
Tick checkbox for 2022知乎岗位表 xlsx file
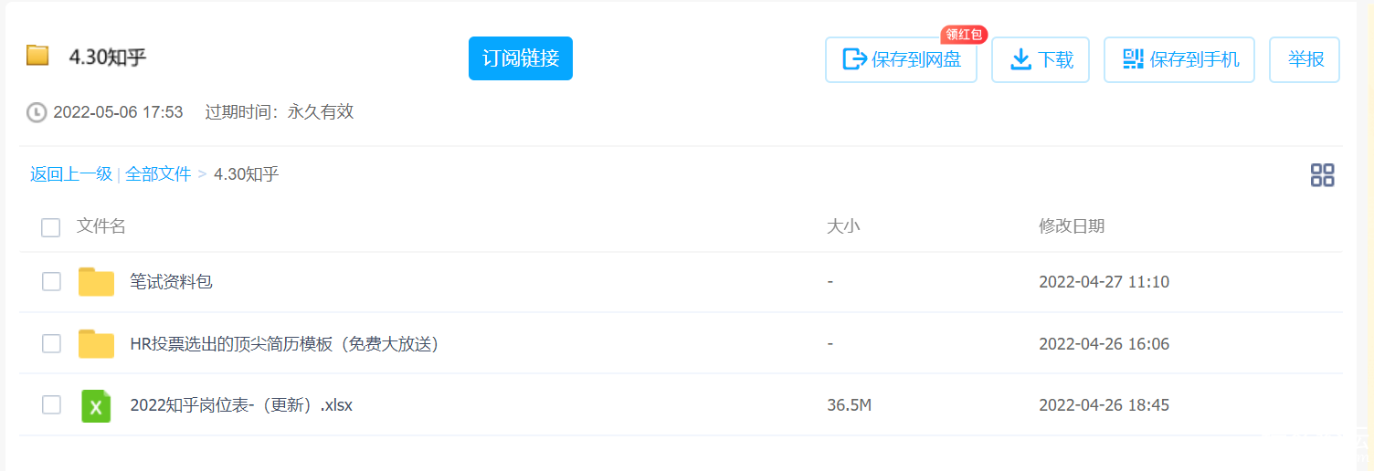(51, 404)
